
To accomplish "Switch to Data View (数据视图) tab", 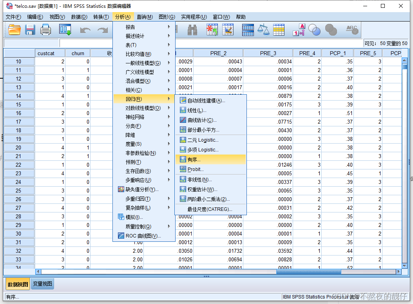I will tap(18, 284).
